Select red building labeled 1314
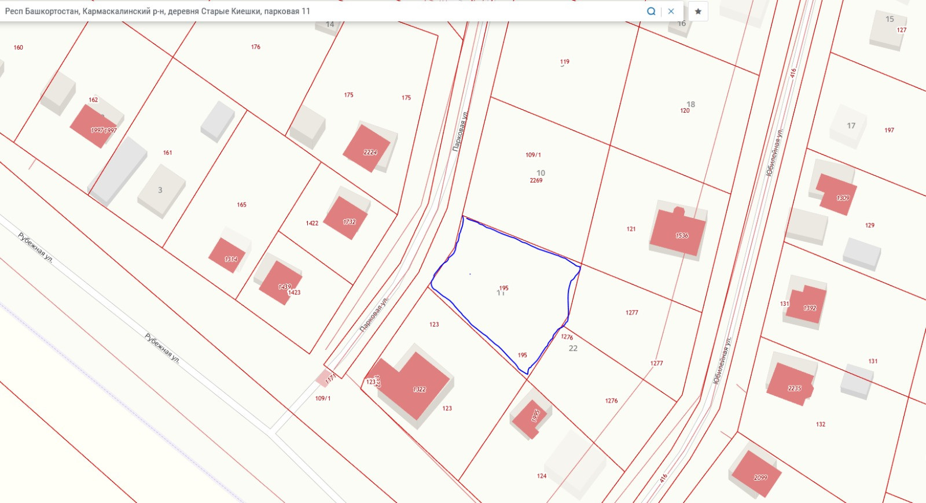The image size is (926, 503). pos(227,255)
